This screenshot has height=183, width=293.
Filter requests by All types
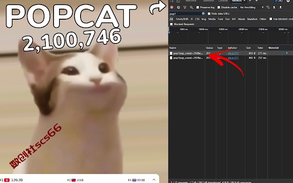171,19
